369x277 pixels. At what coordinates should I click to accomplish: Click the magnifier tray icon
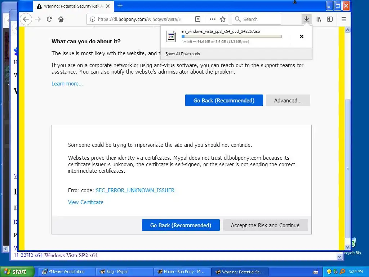tap(342, 272)
